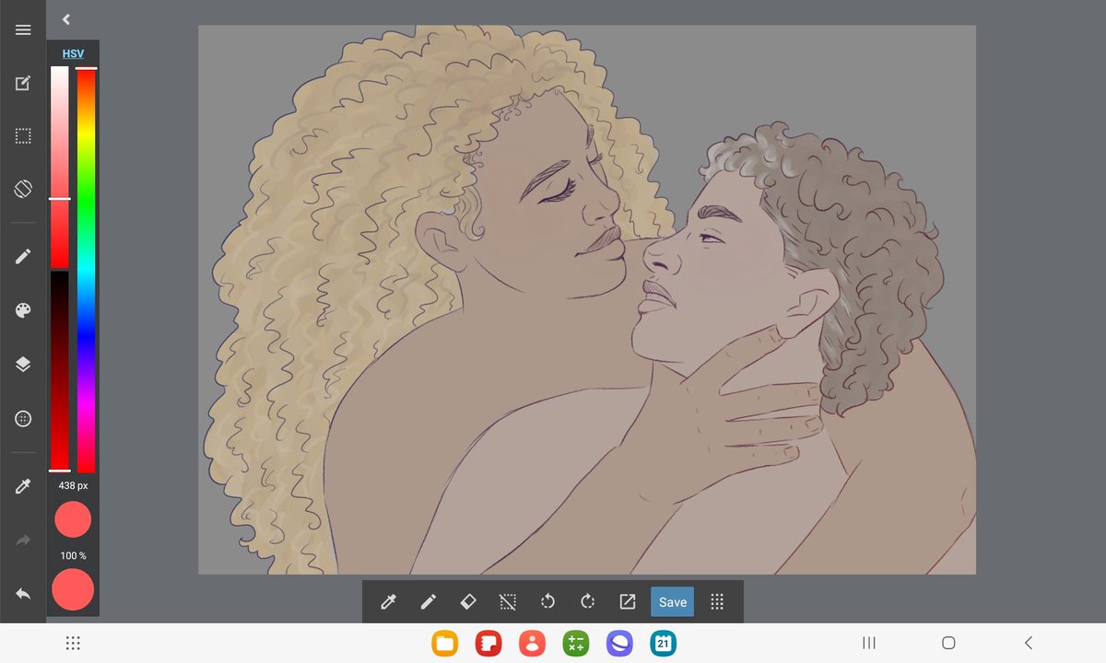Viewport: 1106px width, 663px height.
Task: Launch the yellow Files app in taskbar
Action: (x=444, y=643)
